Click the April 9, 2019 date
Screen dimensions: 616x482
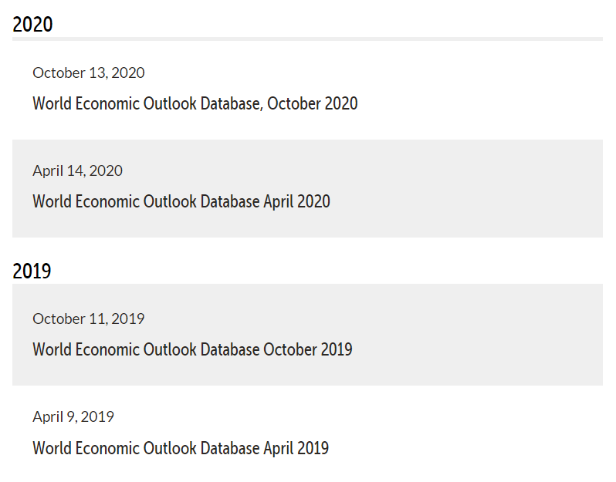[x=73, y=416]
